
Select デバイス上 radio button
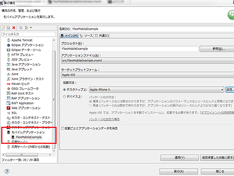64,97
